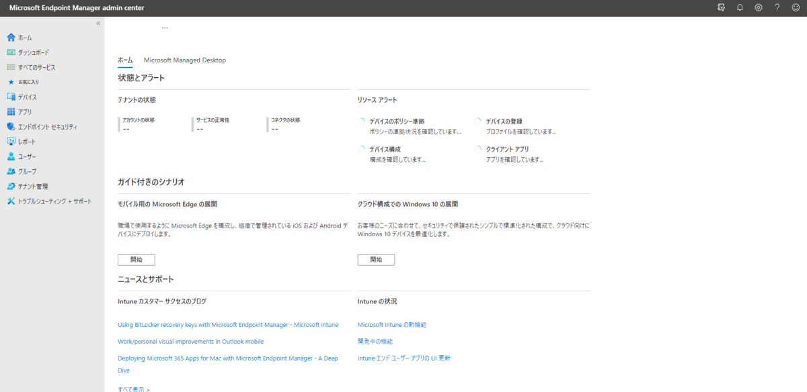Click すべて表示 link below blog list
Image resolution: width=807 pixels, height=392 pixels.
tap(134, 389)
